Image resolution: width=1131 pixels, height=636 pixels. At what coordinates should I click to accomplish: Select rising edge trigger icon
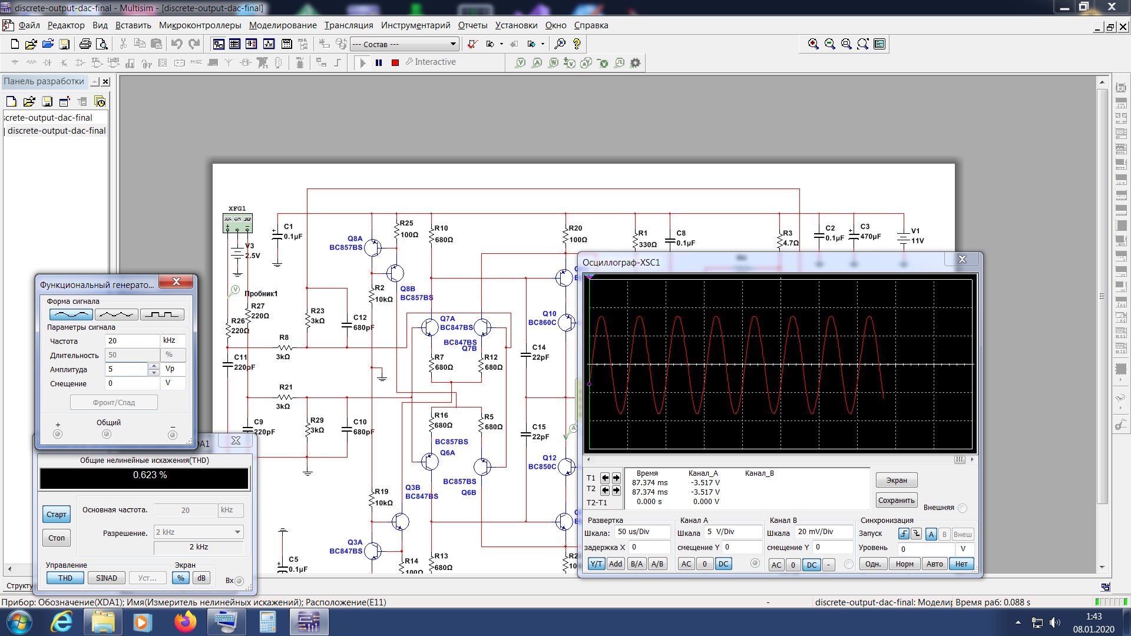(904, 534)
